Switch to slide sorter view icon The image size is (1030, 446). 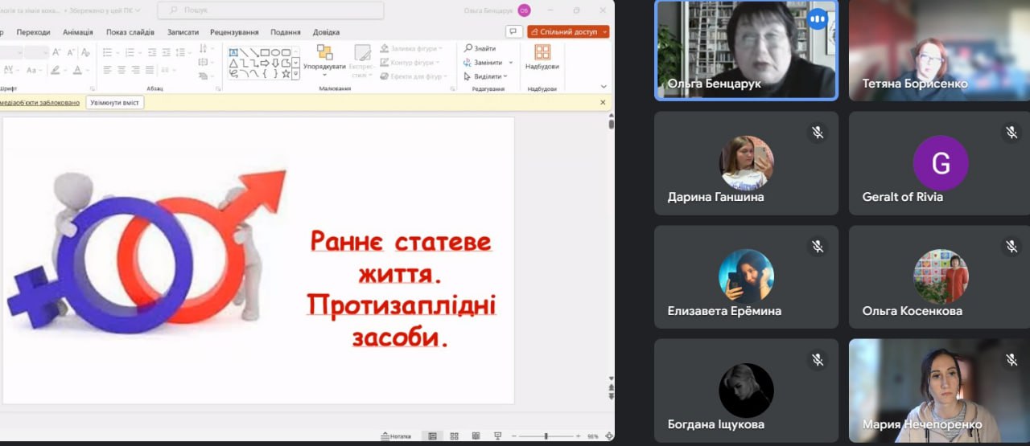click(454, 436)
